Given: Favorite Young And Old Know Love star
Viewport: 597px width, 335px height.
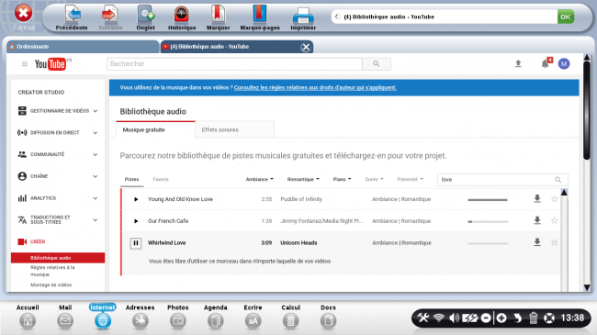Looking at the screenshot, I should [x=555, y=199].
